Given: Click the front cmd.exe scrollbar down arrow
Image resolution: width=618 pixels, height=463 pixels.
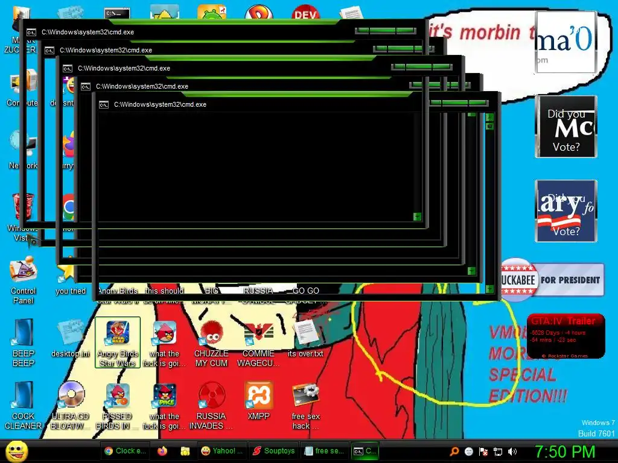Looking at the screenshot, I should pyautogui.click(x=489, y=289).
